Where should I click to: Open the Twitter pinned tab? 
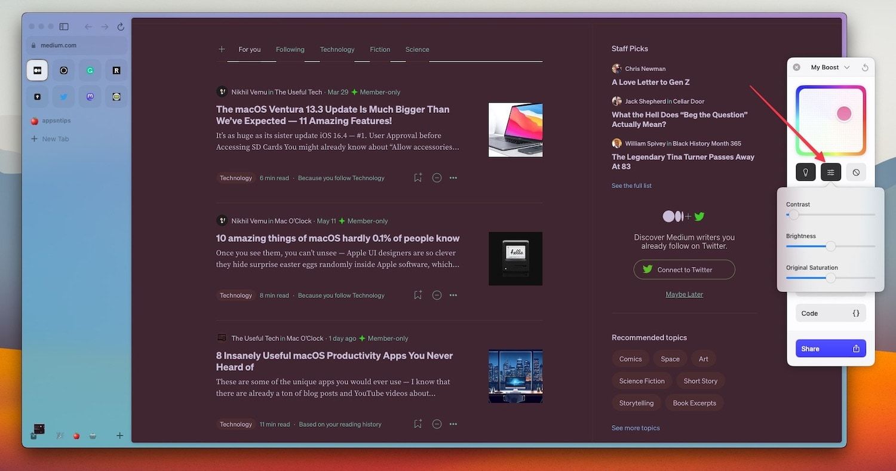(64, 96)
